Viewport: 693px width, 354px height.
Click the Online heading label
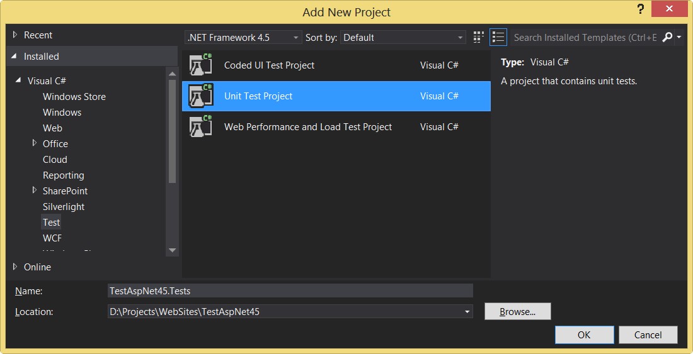coord(37,267)
